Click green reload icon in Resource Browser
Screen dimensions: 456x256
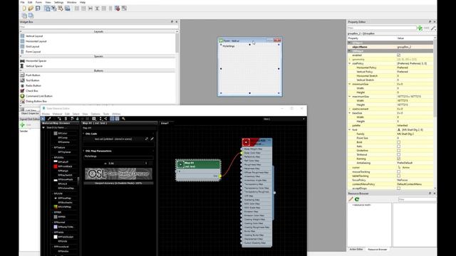357,199
